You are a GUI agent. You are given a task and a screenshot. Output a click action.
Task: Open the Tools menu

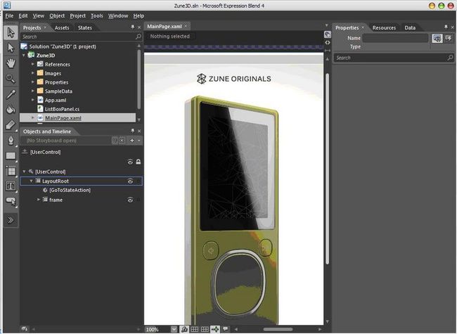coord(97,15)
